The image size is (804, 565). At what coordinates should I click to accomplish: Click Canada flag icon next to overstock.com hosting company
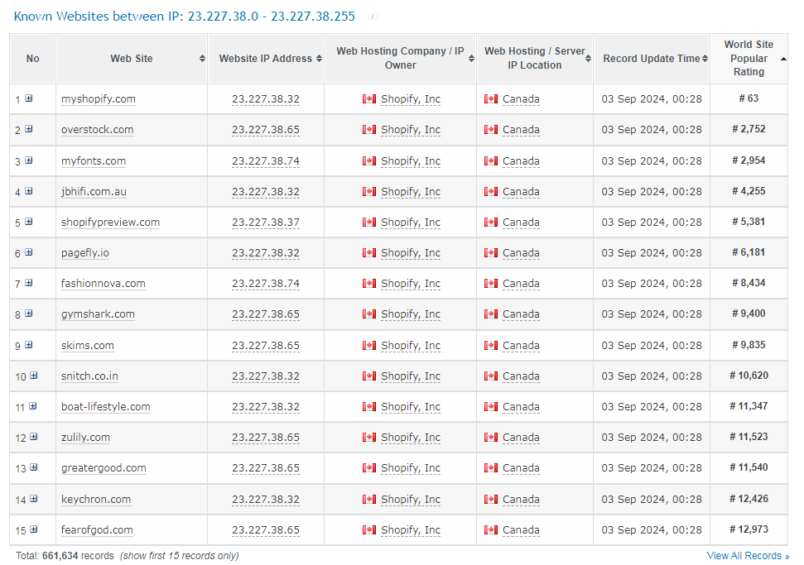click(369, 130)
